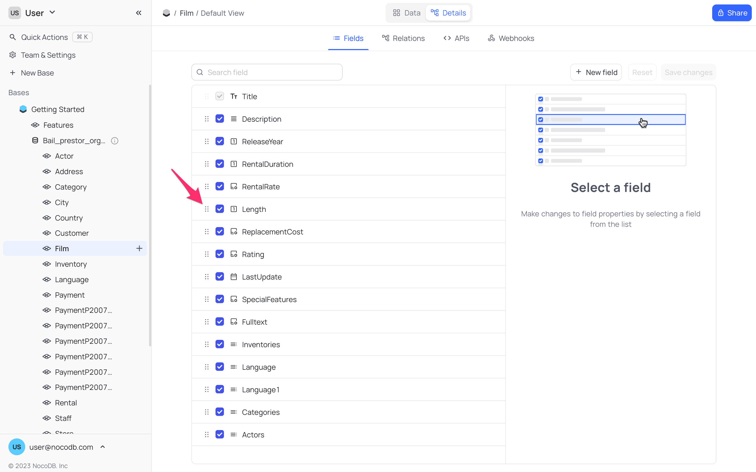The image size is (756, 472).
Task: View info about Bail_prestor_org database
Action: 115,141
